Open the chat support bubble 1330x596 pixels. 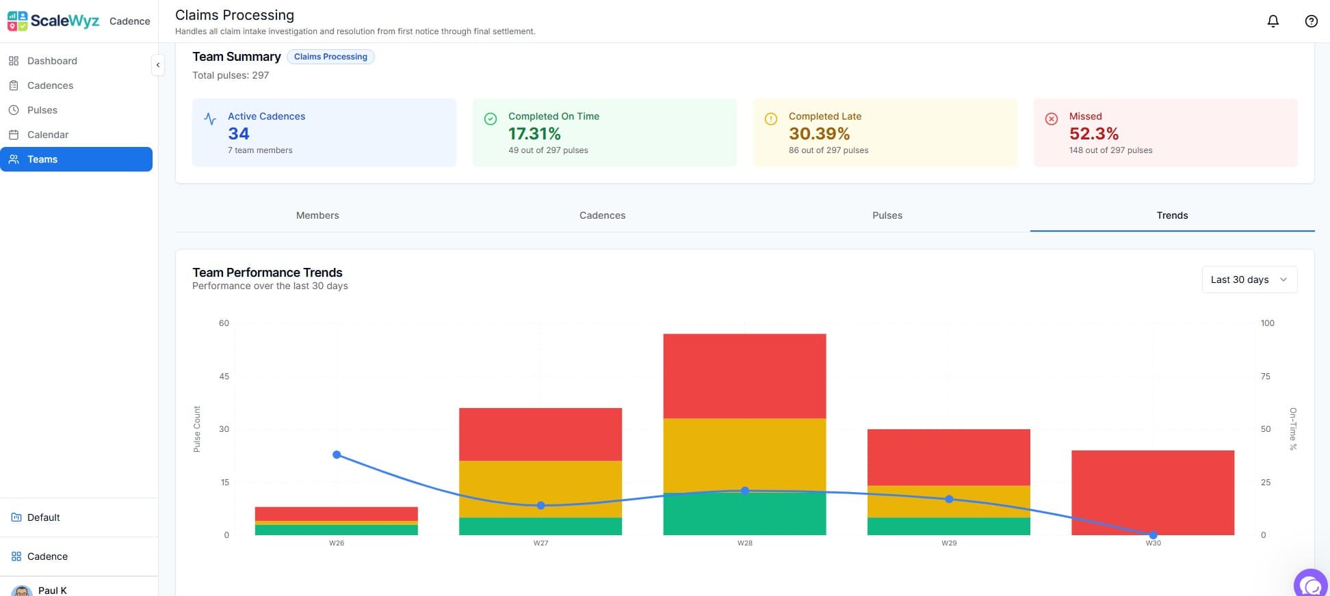(1311, 584)
